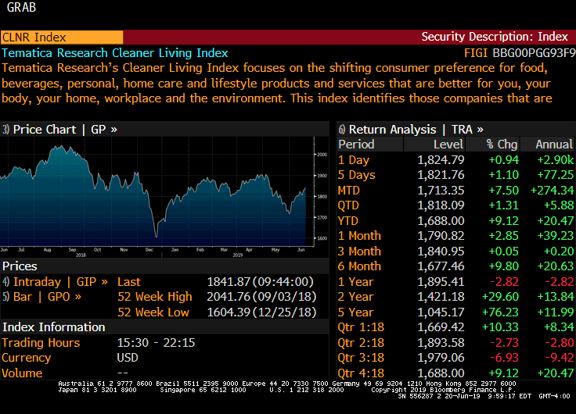Click the MTD percent change +7.50
Viewport: 576px width, 414px height.
[504, 191]
